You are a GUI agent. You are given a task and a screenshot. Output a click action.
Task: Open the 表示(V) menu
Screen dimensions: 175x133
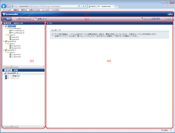coord(24,10)
